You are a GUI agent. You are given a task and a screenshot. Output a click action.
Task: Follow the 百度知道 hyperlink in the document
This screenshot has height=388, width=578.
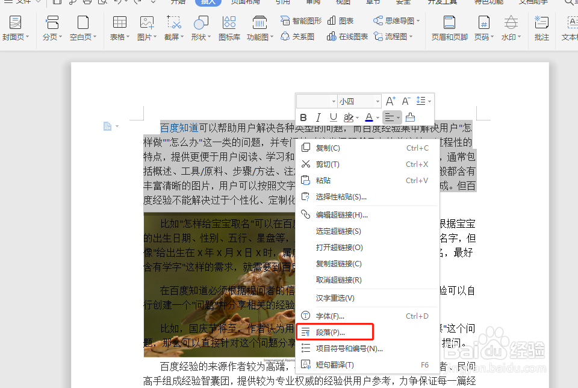point(179,128)
